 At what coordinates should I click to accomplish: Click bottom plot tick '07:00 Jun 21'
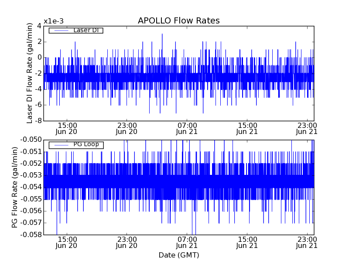click(187, 243)
